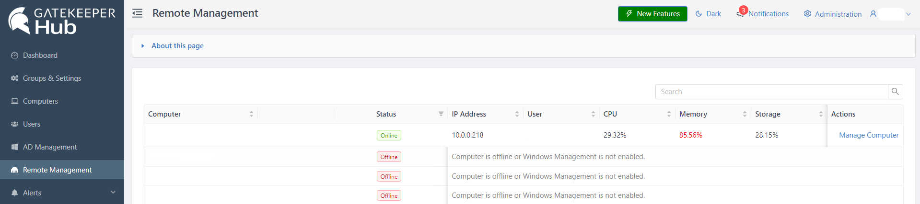Viewport: 920px width, 204px height.
Task: Expand the Alerts sidebar submenu
Action: [113, 193]
